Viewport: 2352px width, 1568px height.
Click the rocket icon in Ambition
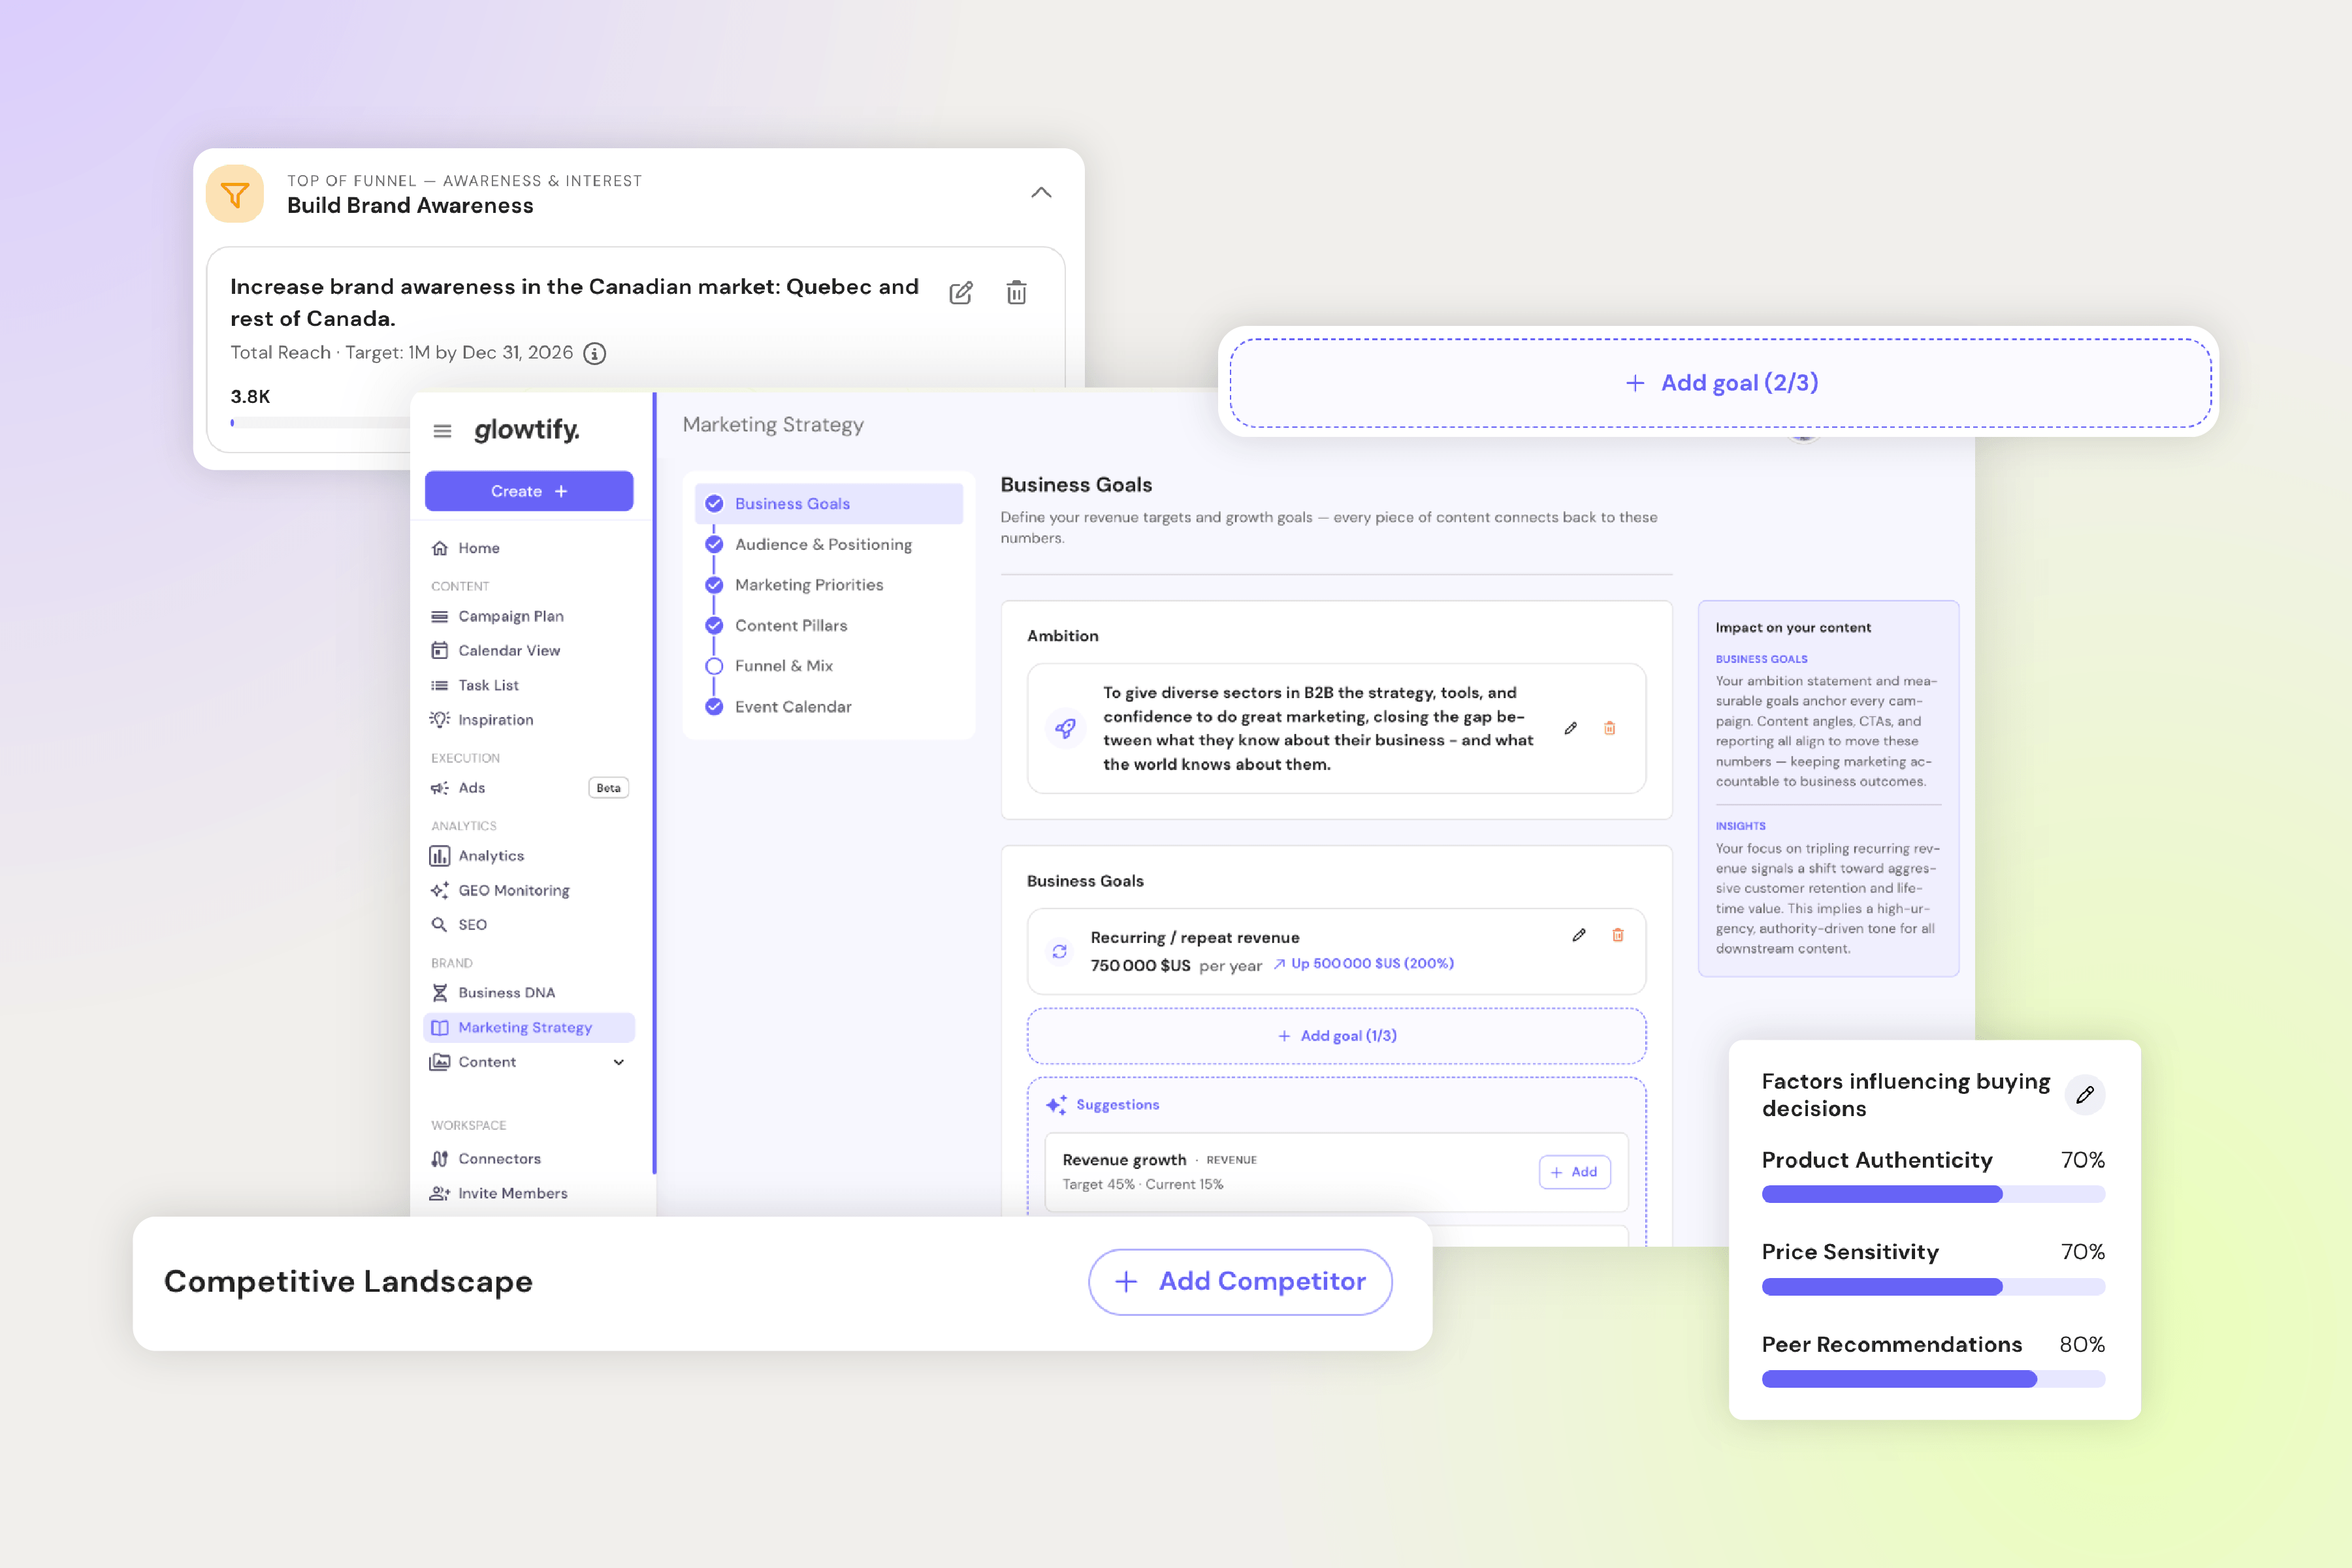point(1066,728)
